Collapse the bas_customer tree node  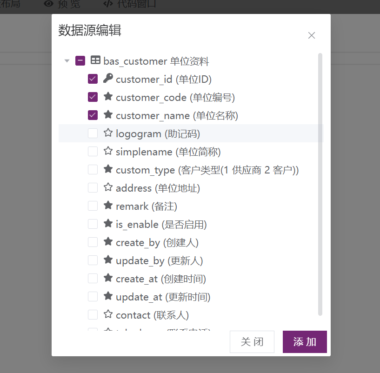pyautogui.click(x=67, y=61)
